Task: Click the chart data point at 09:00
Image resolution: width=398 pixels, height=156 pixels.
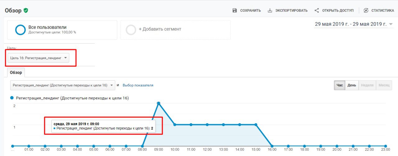Action: (x=159, y=103)
